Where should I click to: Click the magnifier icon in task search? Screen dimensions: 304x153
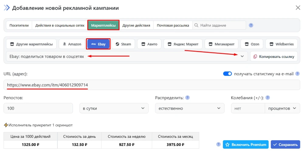196,25
